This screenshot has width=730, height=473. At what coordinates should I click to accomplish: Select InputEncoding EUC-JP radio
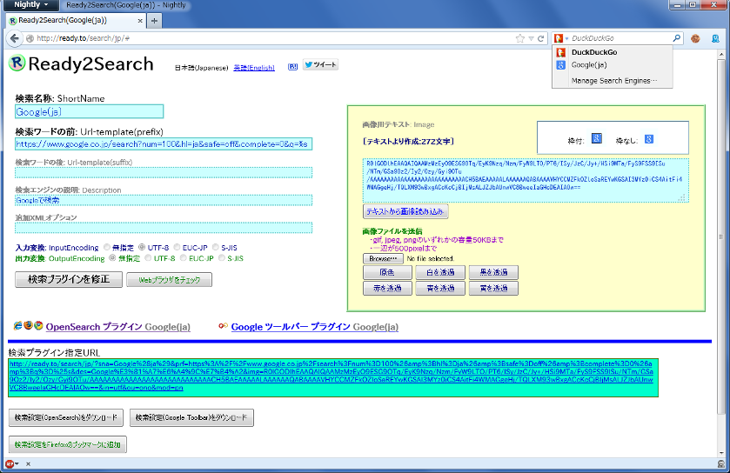click(177, 248)
